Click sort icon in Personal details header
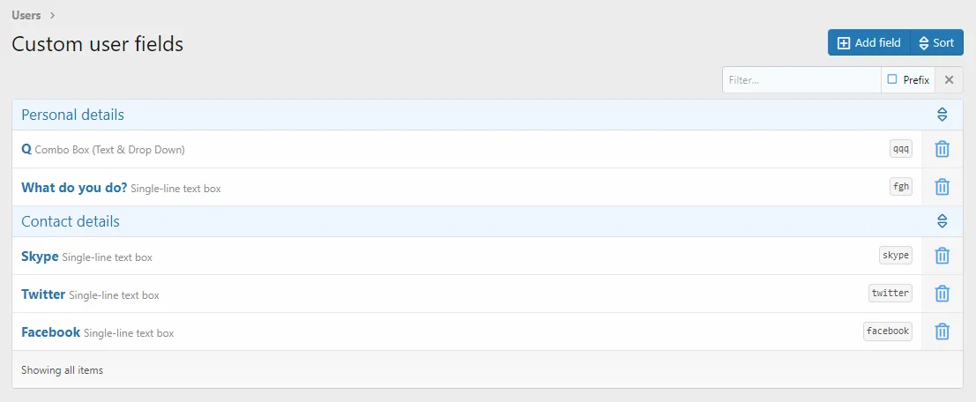The width and height of the screenshot is (976, 402). coord(942,115)
